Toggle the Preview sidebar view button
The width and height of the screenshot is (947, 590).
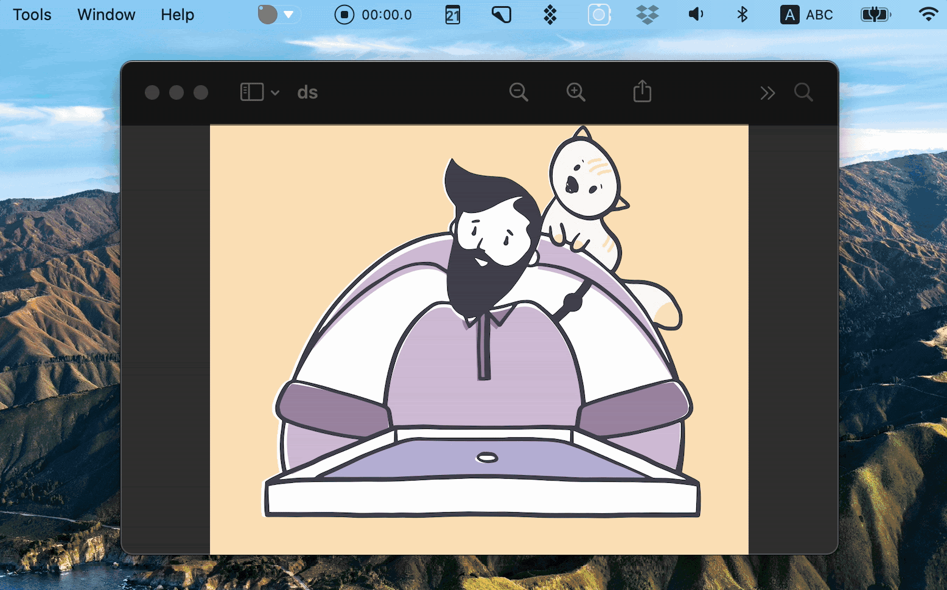tap(252, 92)
